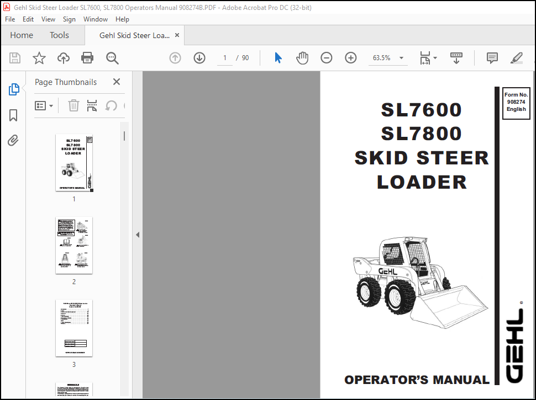
Task: Collapse the navigation pane arrow
Action: coord(138,235)
